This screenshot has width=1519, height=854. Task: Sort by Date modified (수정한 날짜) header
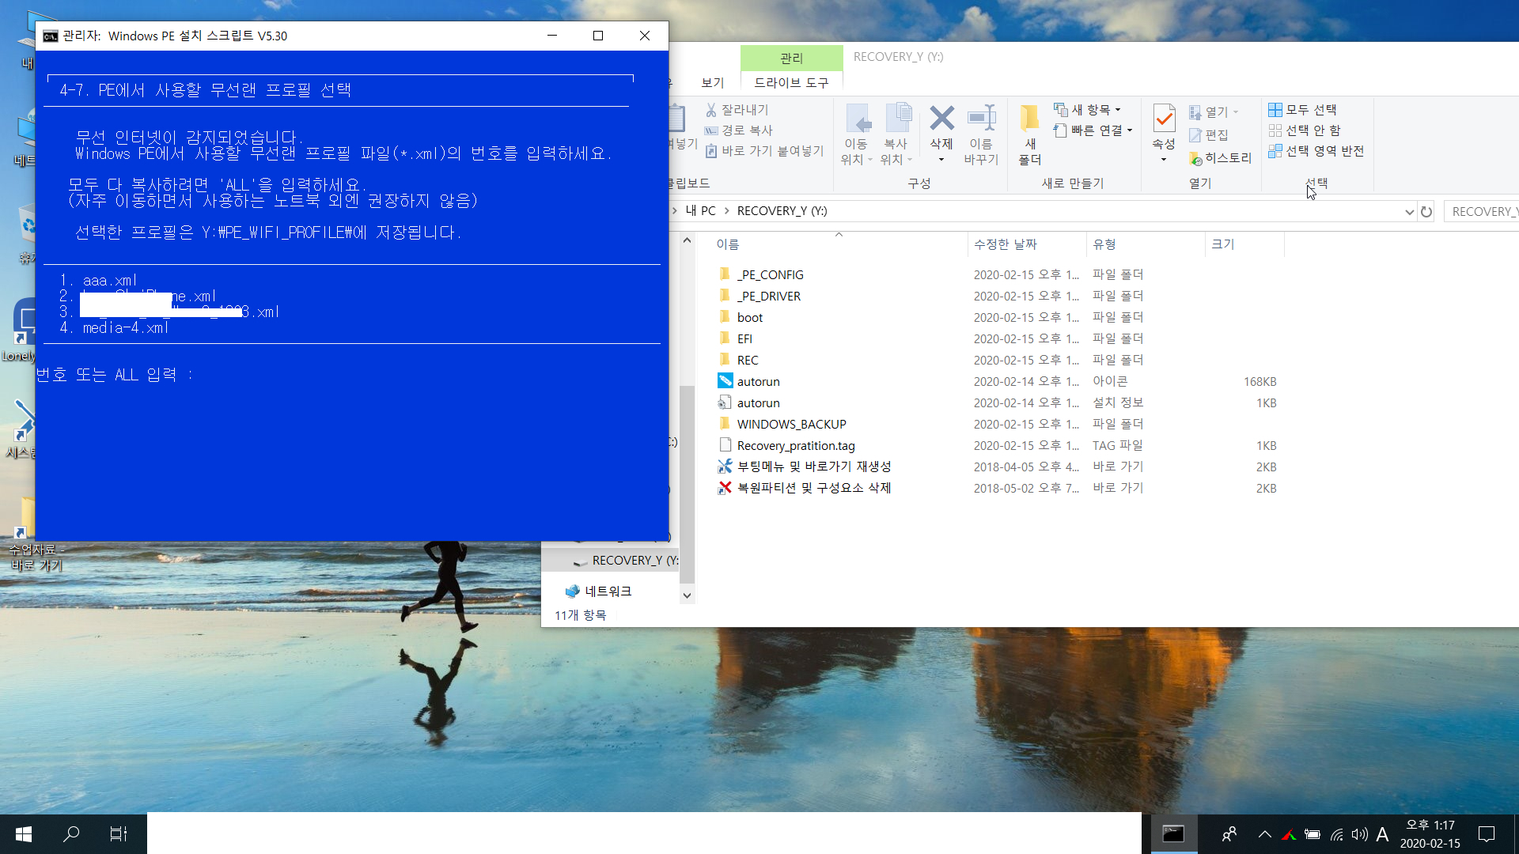1026,244
